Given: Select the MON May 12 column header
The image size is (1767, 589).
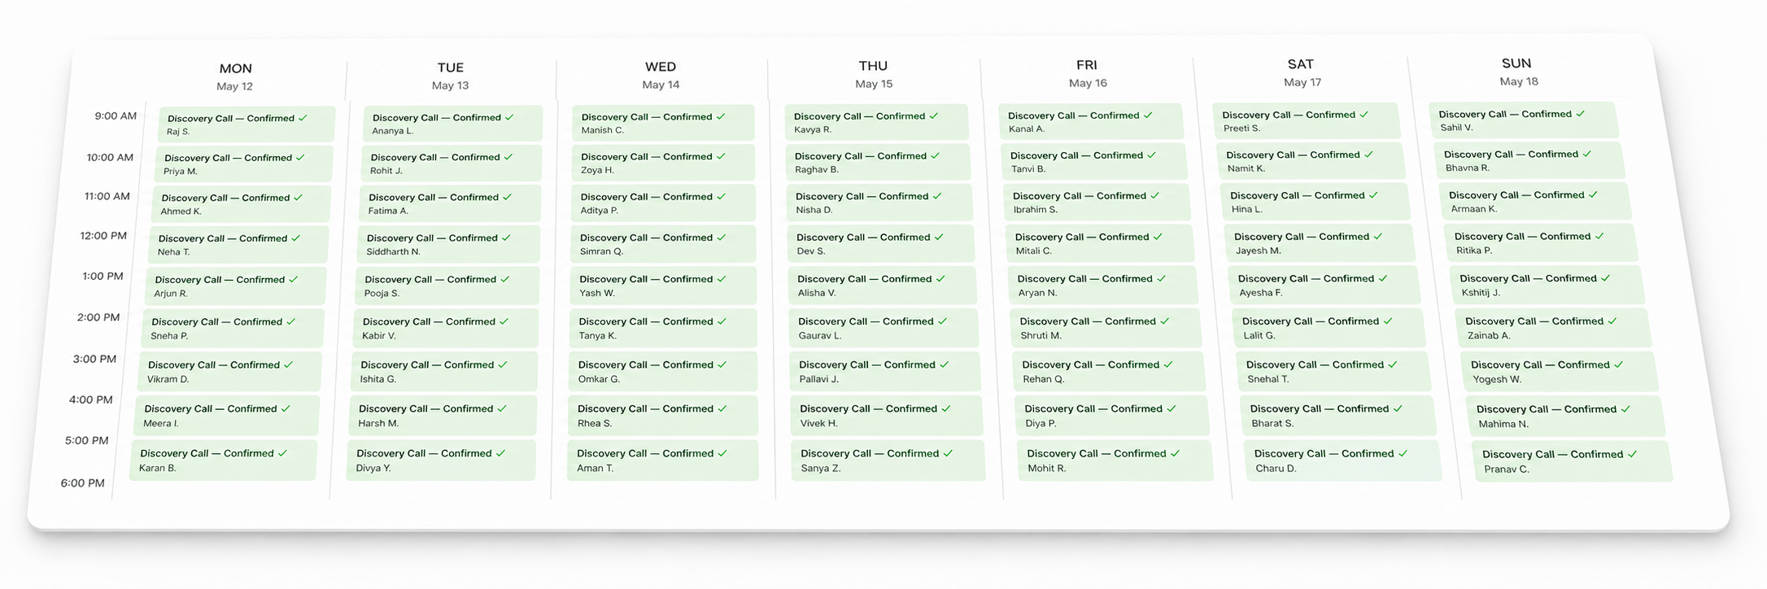Looking at the screenshot, I should pos(235,76).
